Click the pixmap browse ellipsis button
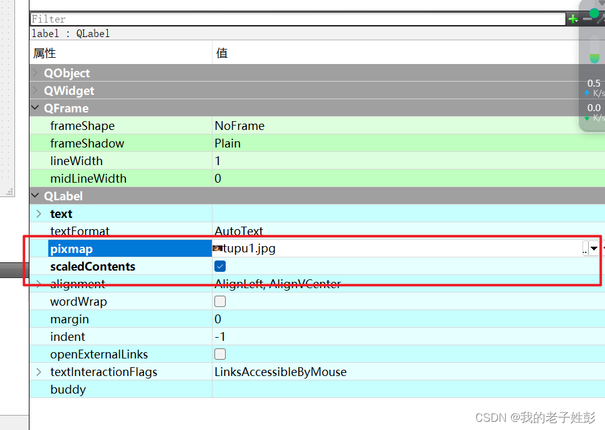This screenshot has width=605, height=430. [585, 249]
